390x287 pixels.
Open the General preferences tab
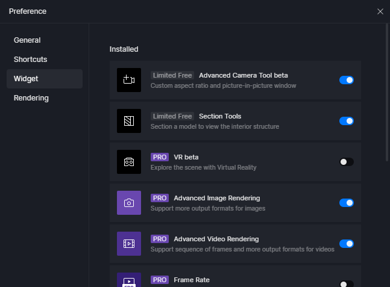click(45, 40)
